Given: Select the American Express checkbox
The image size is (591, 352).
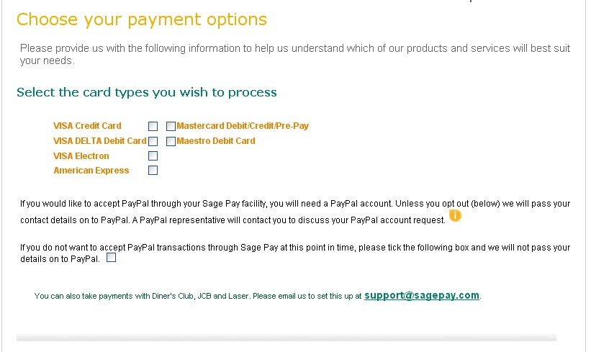Looking at the screenshot, I should tap(153, 171).
